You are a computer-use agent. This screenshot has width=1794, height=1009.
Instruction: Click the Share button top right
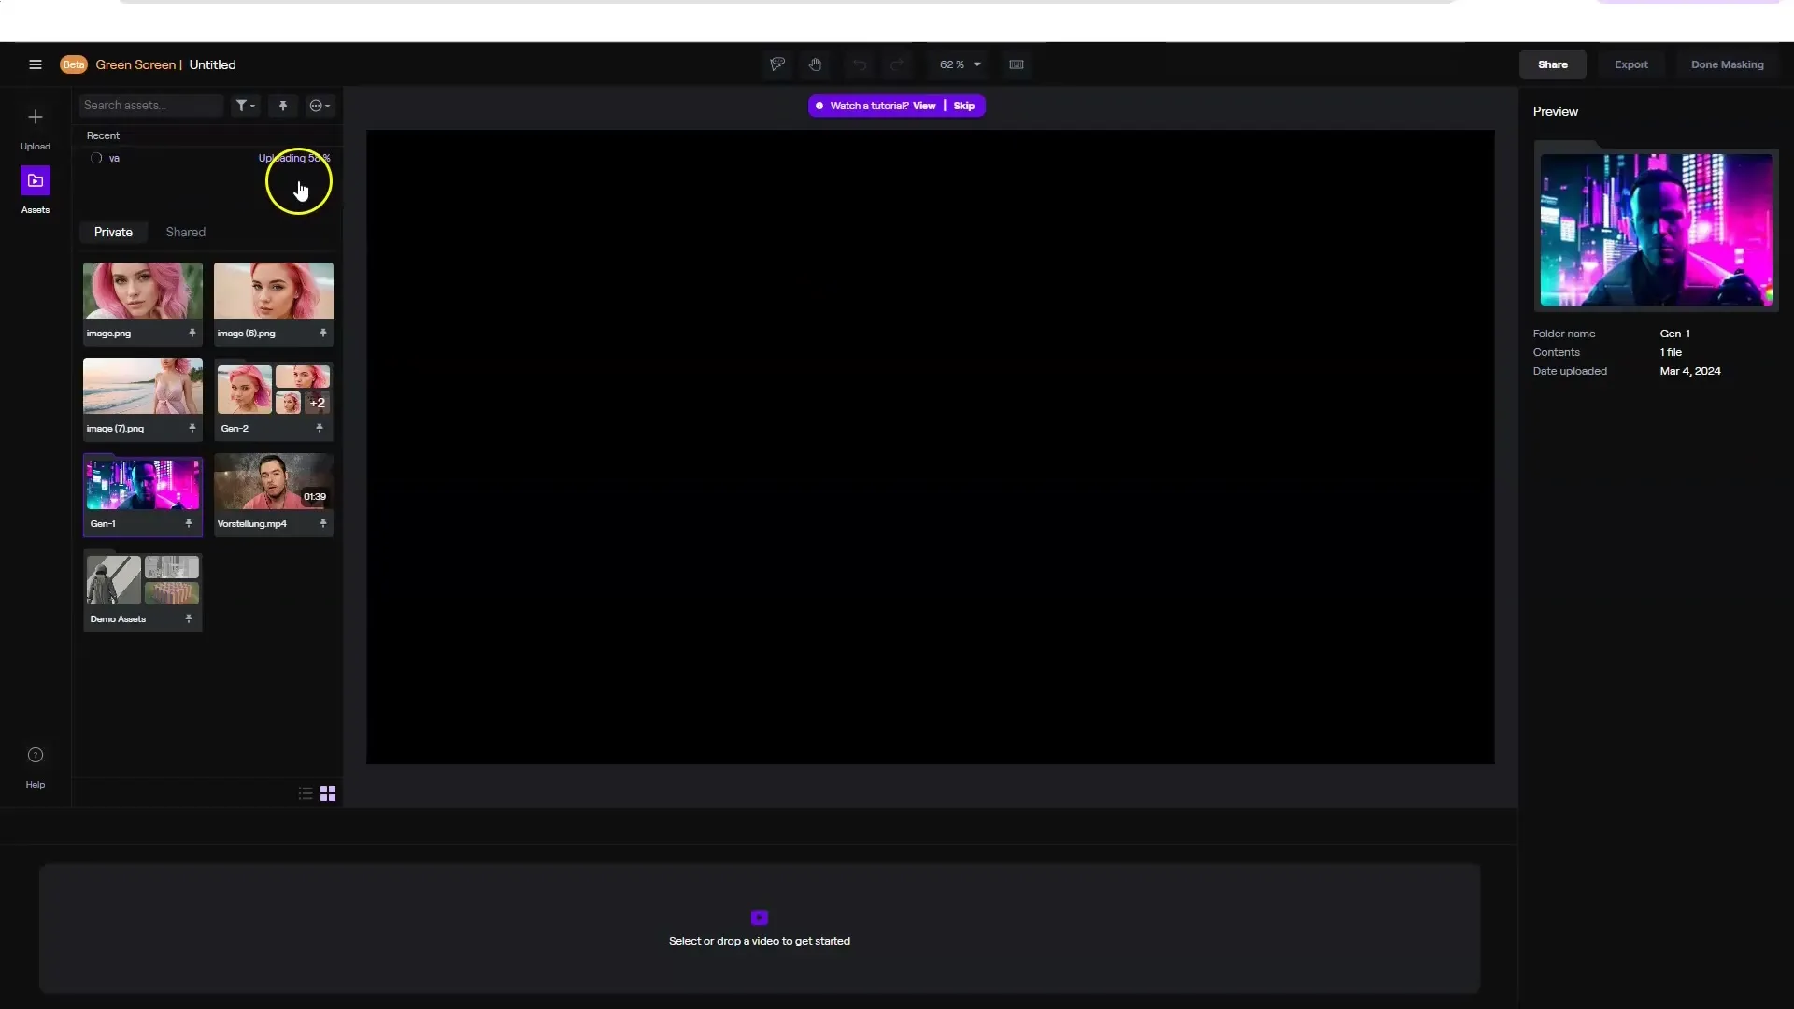1553,64
